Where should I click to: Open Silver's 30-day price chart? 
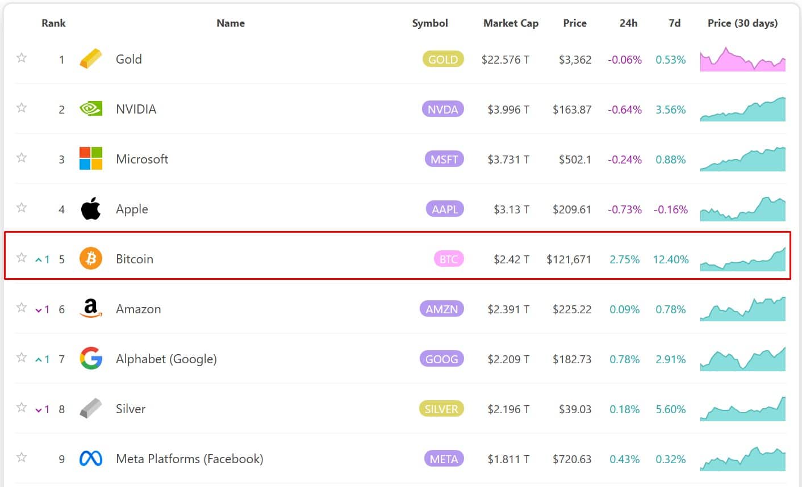[743, 409]
